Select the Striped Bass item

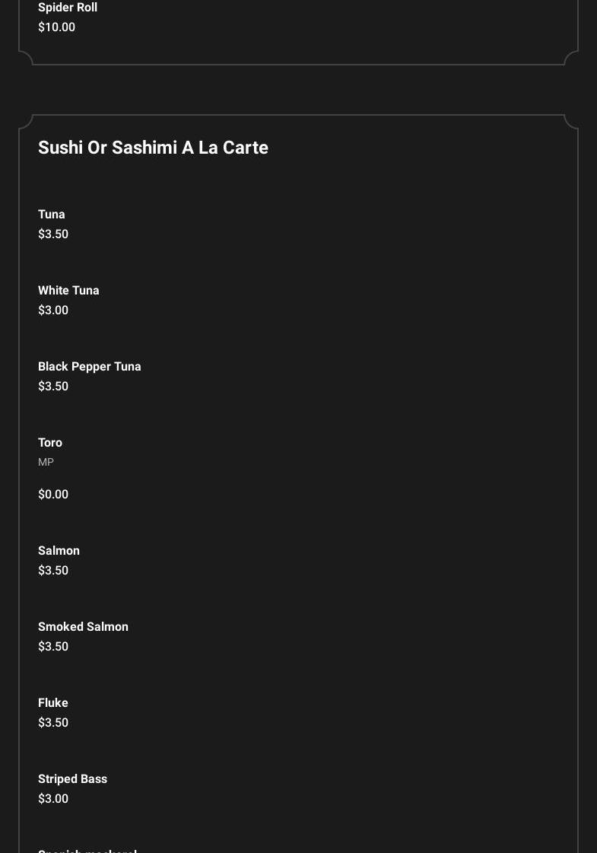point(72,779)
